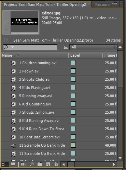Click label swatch for 9 Kid Runs Down

coord(73,129)
